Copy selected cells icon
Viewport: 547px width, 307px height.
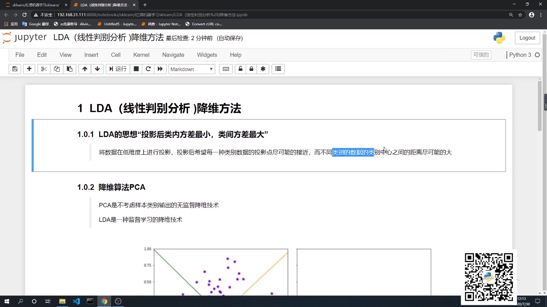(57, 69)
